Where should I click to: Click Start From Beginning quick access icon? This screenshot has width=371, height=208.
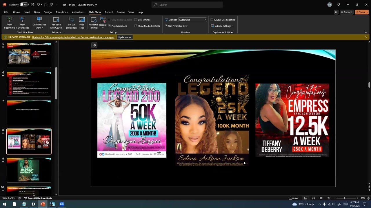click(51, 5)
